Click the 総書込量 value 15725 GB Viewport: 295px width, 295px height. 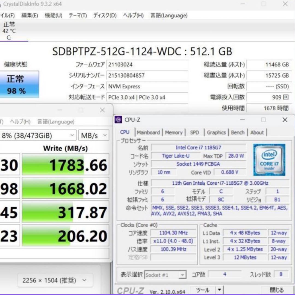click(269, 75)
